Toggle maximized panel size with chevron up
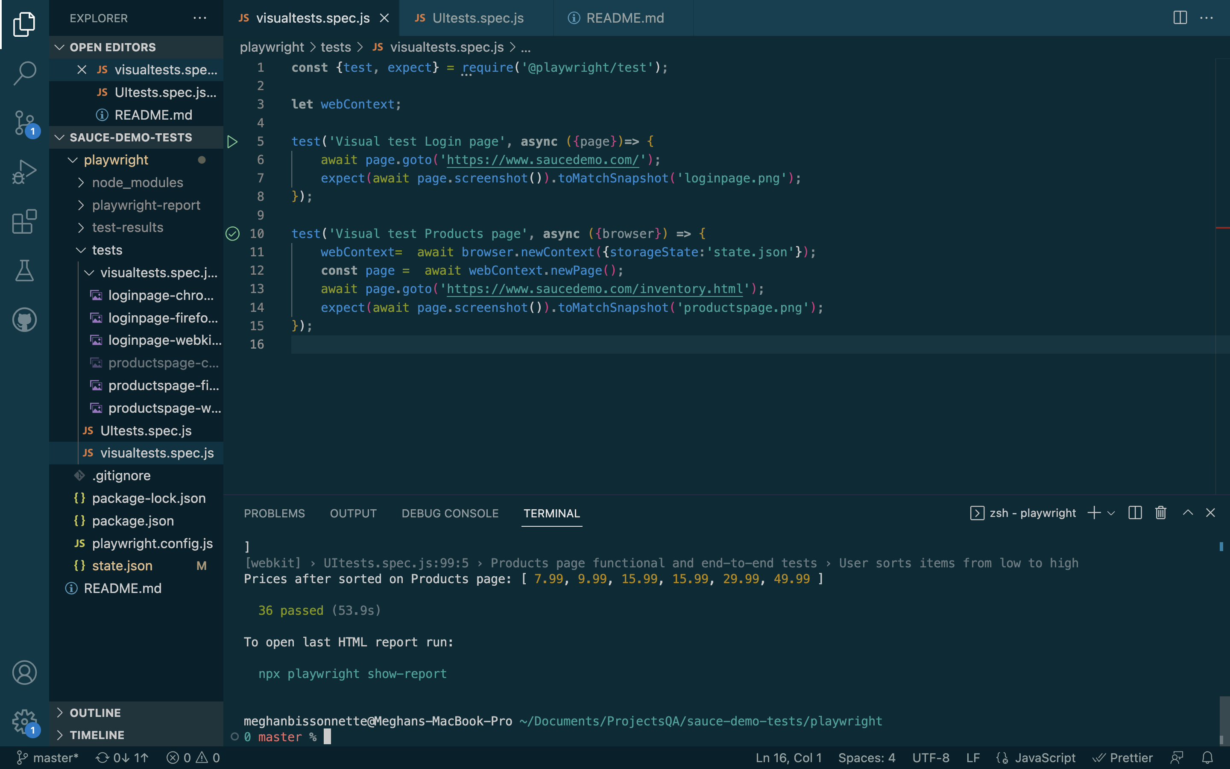This screenshot has width=1230, height=769. pos(1187,513)
